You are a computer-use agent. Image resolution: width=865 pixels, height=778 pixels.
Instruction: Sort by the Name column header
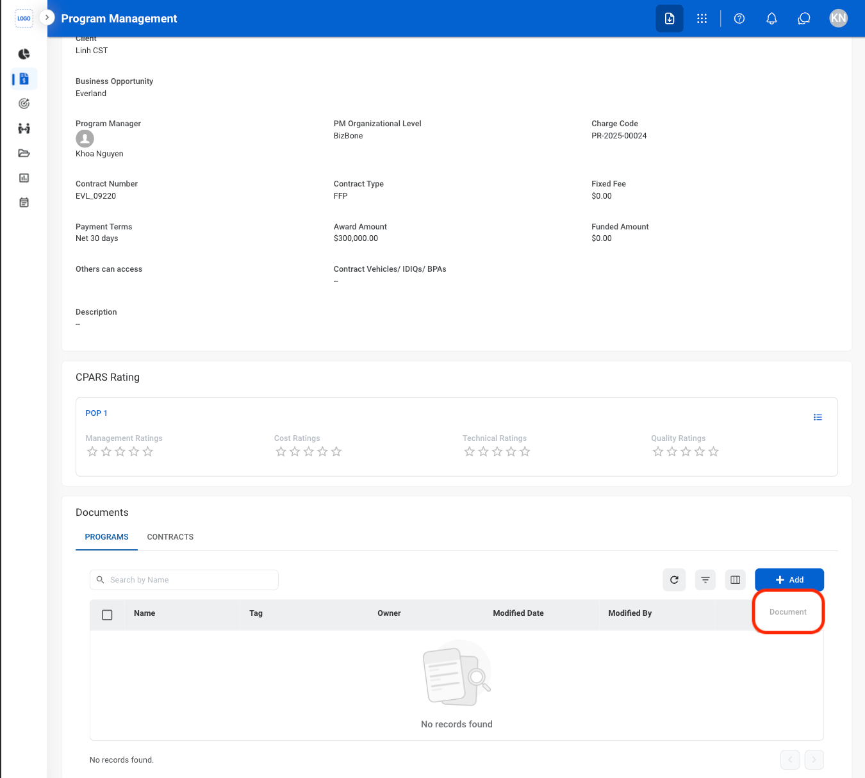[144, 613]
